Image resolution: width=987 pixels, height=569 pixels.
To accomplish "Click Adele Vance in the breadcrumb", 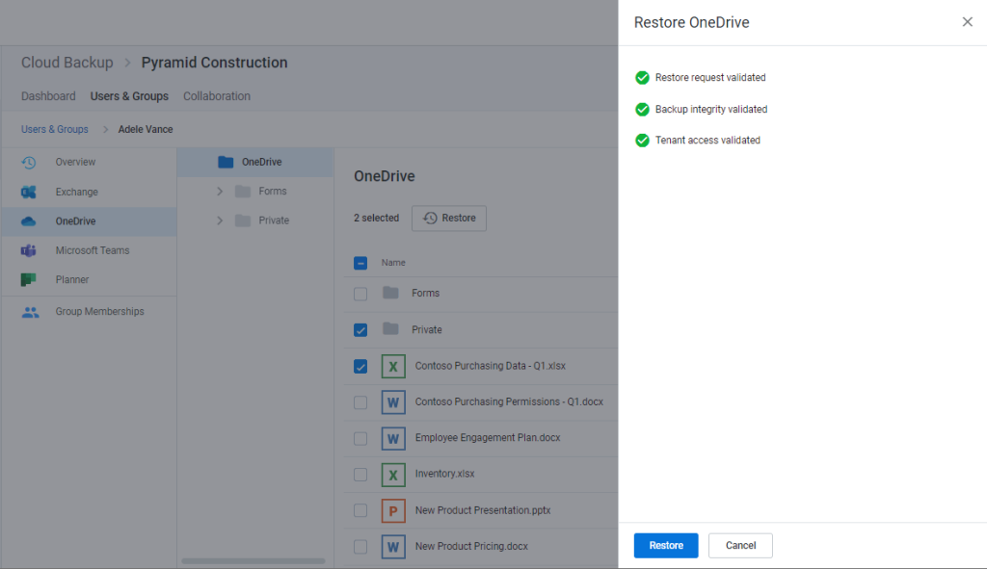I will tap(146, 130).
